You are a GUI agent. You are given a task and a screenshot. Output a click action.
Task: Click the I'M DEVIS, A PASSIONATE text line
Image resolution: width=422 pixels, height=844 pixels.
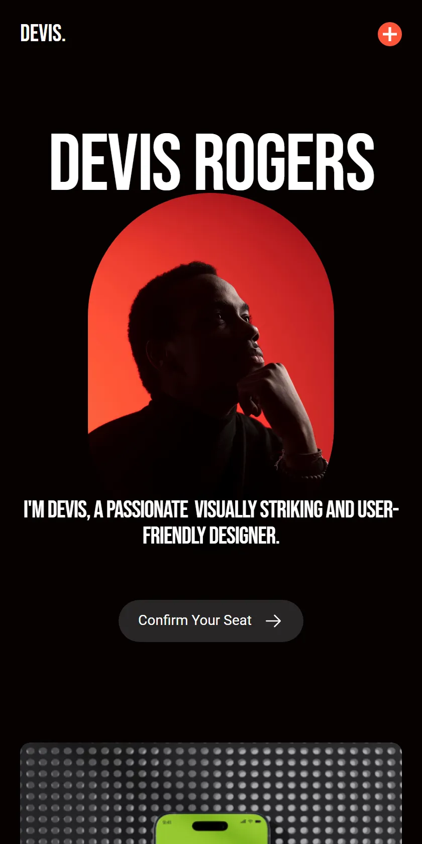(105, 510)
